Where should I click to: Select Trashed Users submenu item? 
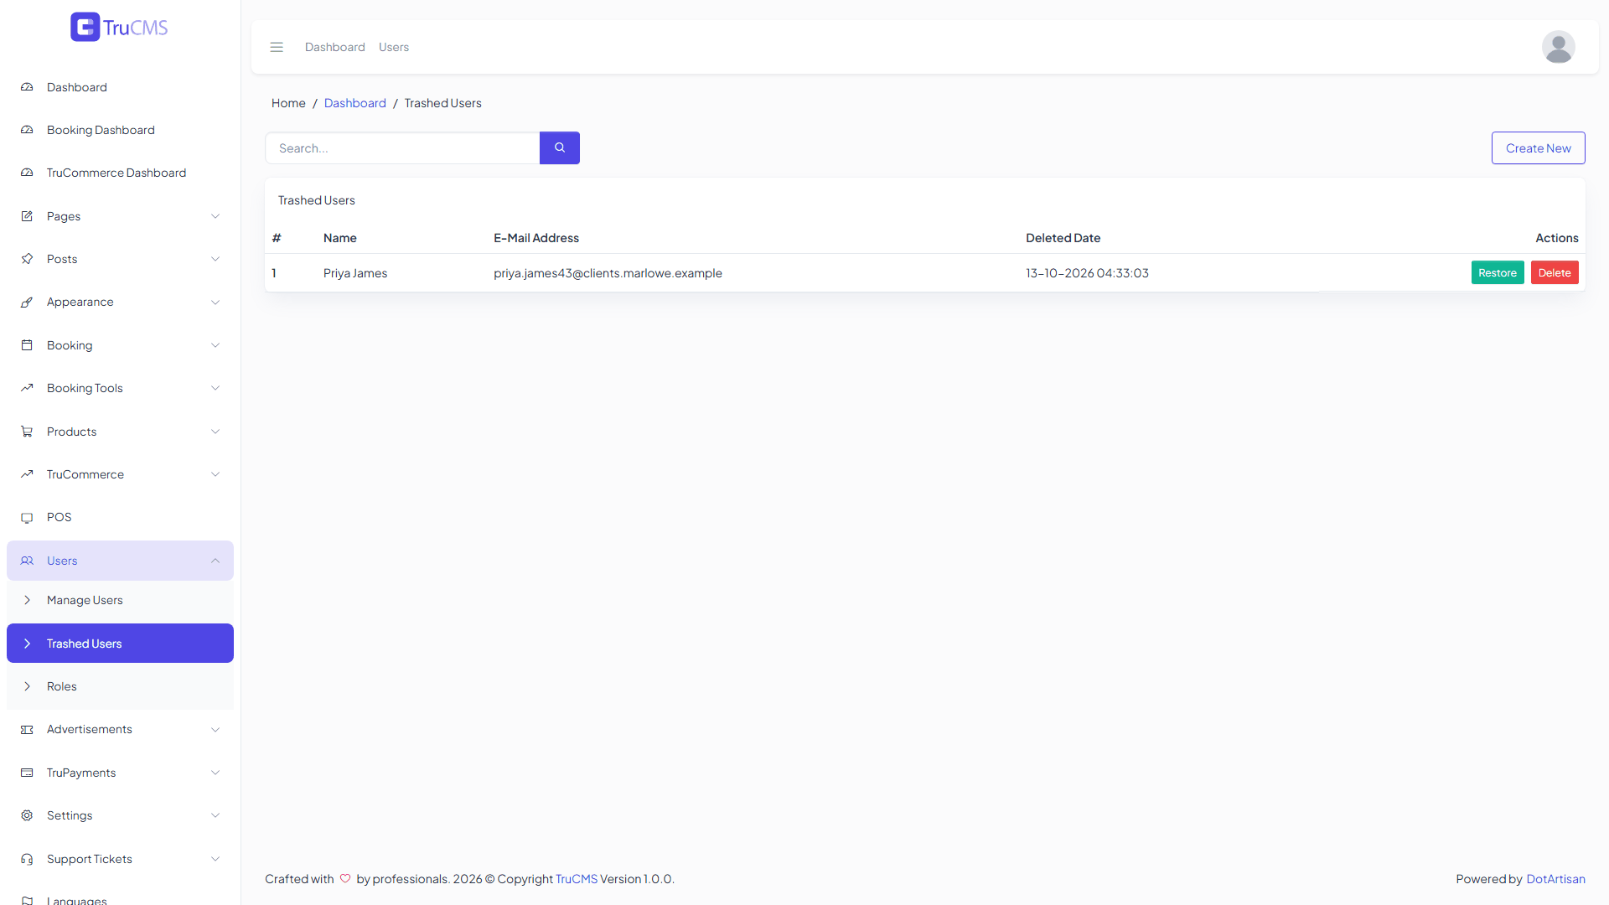point(120,644)
